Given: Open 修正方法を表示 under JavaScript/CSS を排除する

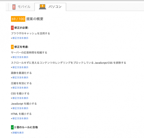Looking at the screenshot, I should tap(20, 67).
